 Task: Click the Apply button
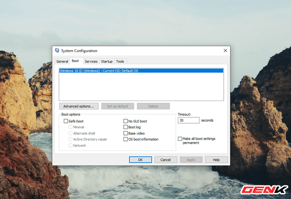coord(191,160)
